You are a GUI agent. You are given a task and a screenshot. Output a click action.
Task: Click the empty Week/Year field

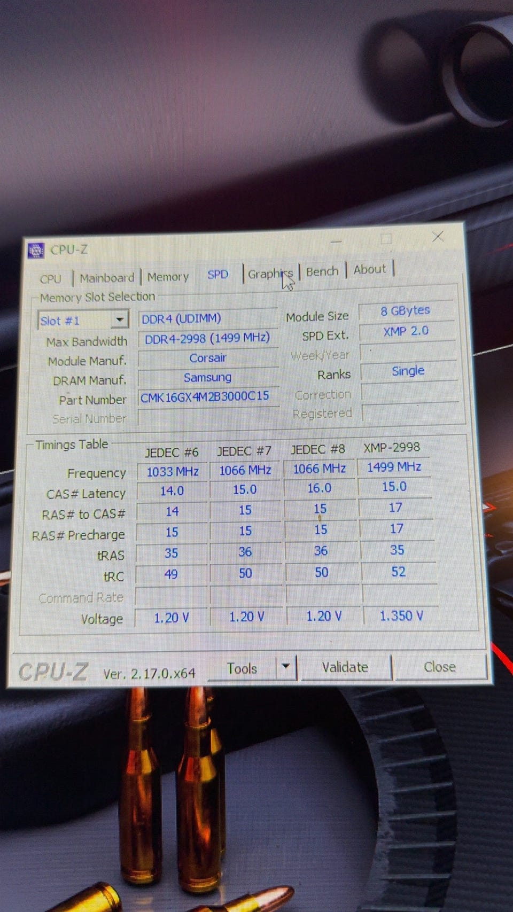408,352
